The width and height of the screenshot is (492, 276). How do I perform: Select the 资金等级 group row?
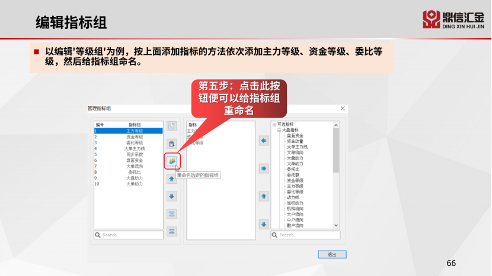click(128, 137)
